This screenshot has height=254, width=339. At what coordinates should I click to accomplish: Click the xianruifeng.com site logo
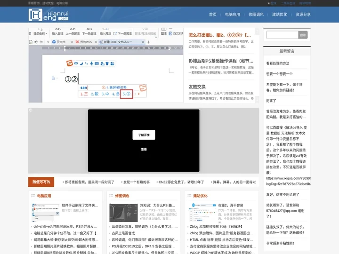pyautogui.click(x=48, y=15)
